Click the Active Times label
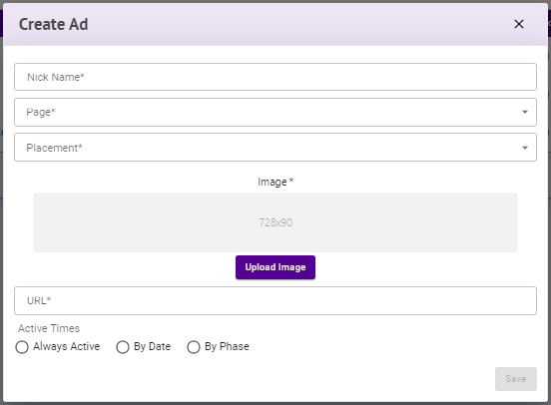 coord(49,328)
